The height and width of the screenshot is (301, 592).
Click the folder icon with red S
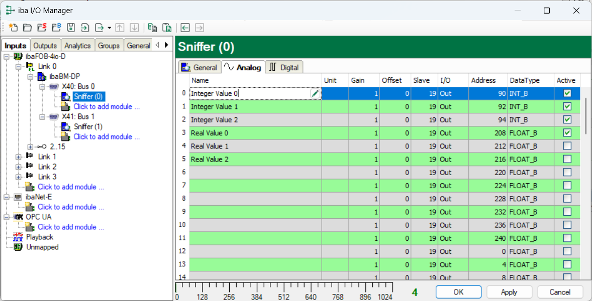[x=42, y=28]
